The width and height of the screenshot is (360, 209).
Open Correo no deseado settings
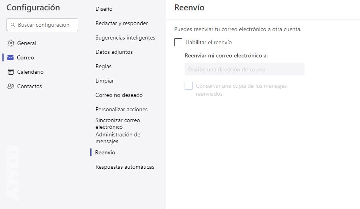(119, 95)
